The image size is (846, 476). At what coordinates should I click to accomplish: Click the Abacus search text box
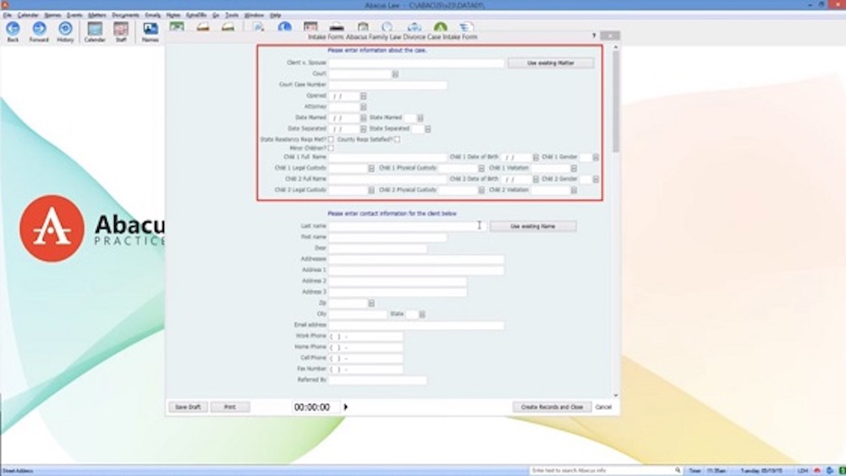click(x=602, y=470)
